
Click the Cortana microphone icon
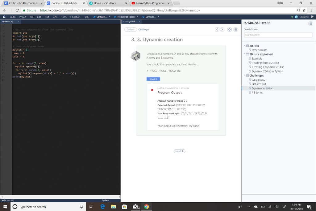[x=81, y=207]
